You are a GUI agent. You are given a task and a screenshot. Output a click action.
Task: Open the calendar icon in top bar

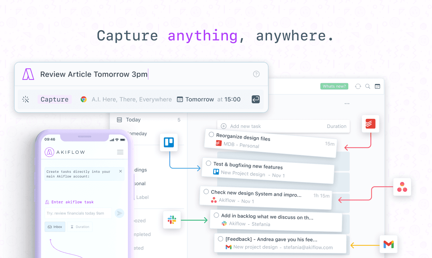pos(377,87)
